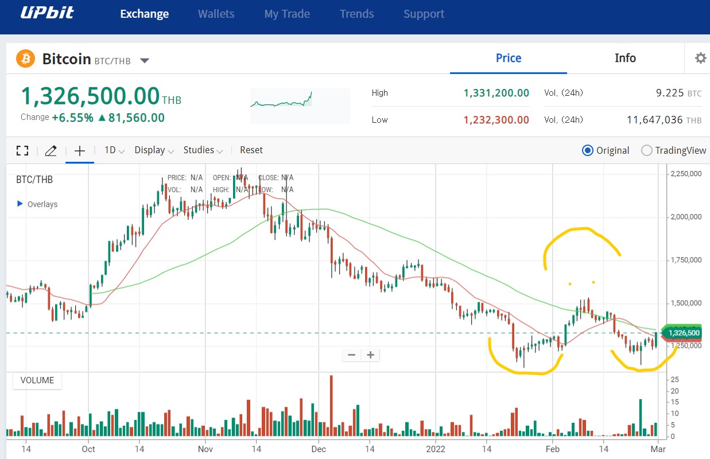
Task: Click the UPbit logo
Action: 47,13
